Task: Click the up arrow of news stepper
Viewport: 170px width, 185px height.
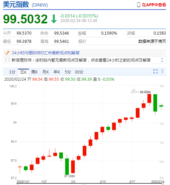Action: 162,59
